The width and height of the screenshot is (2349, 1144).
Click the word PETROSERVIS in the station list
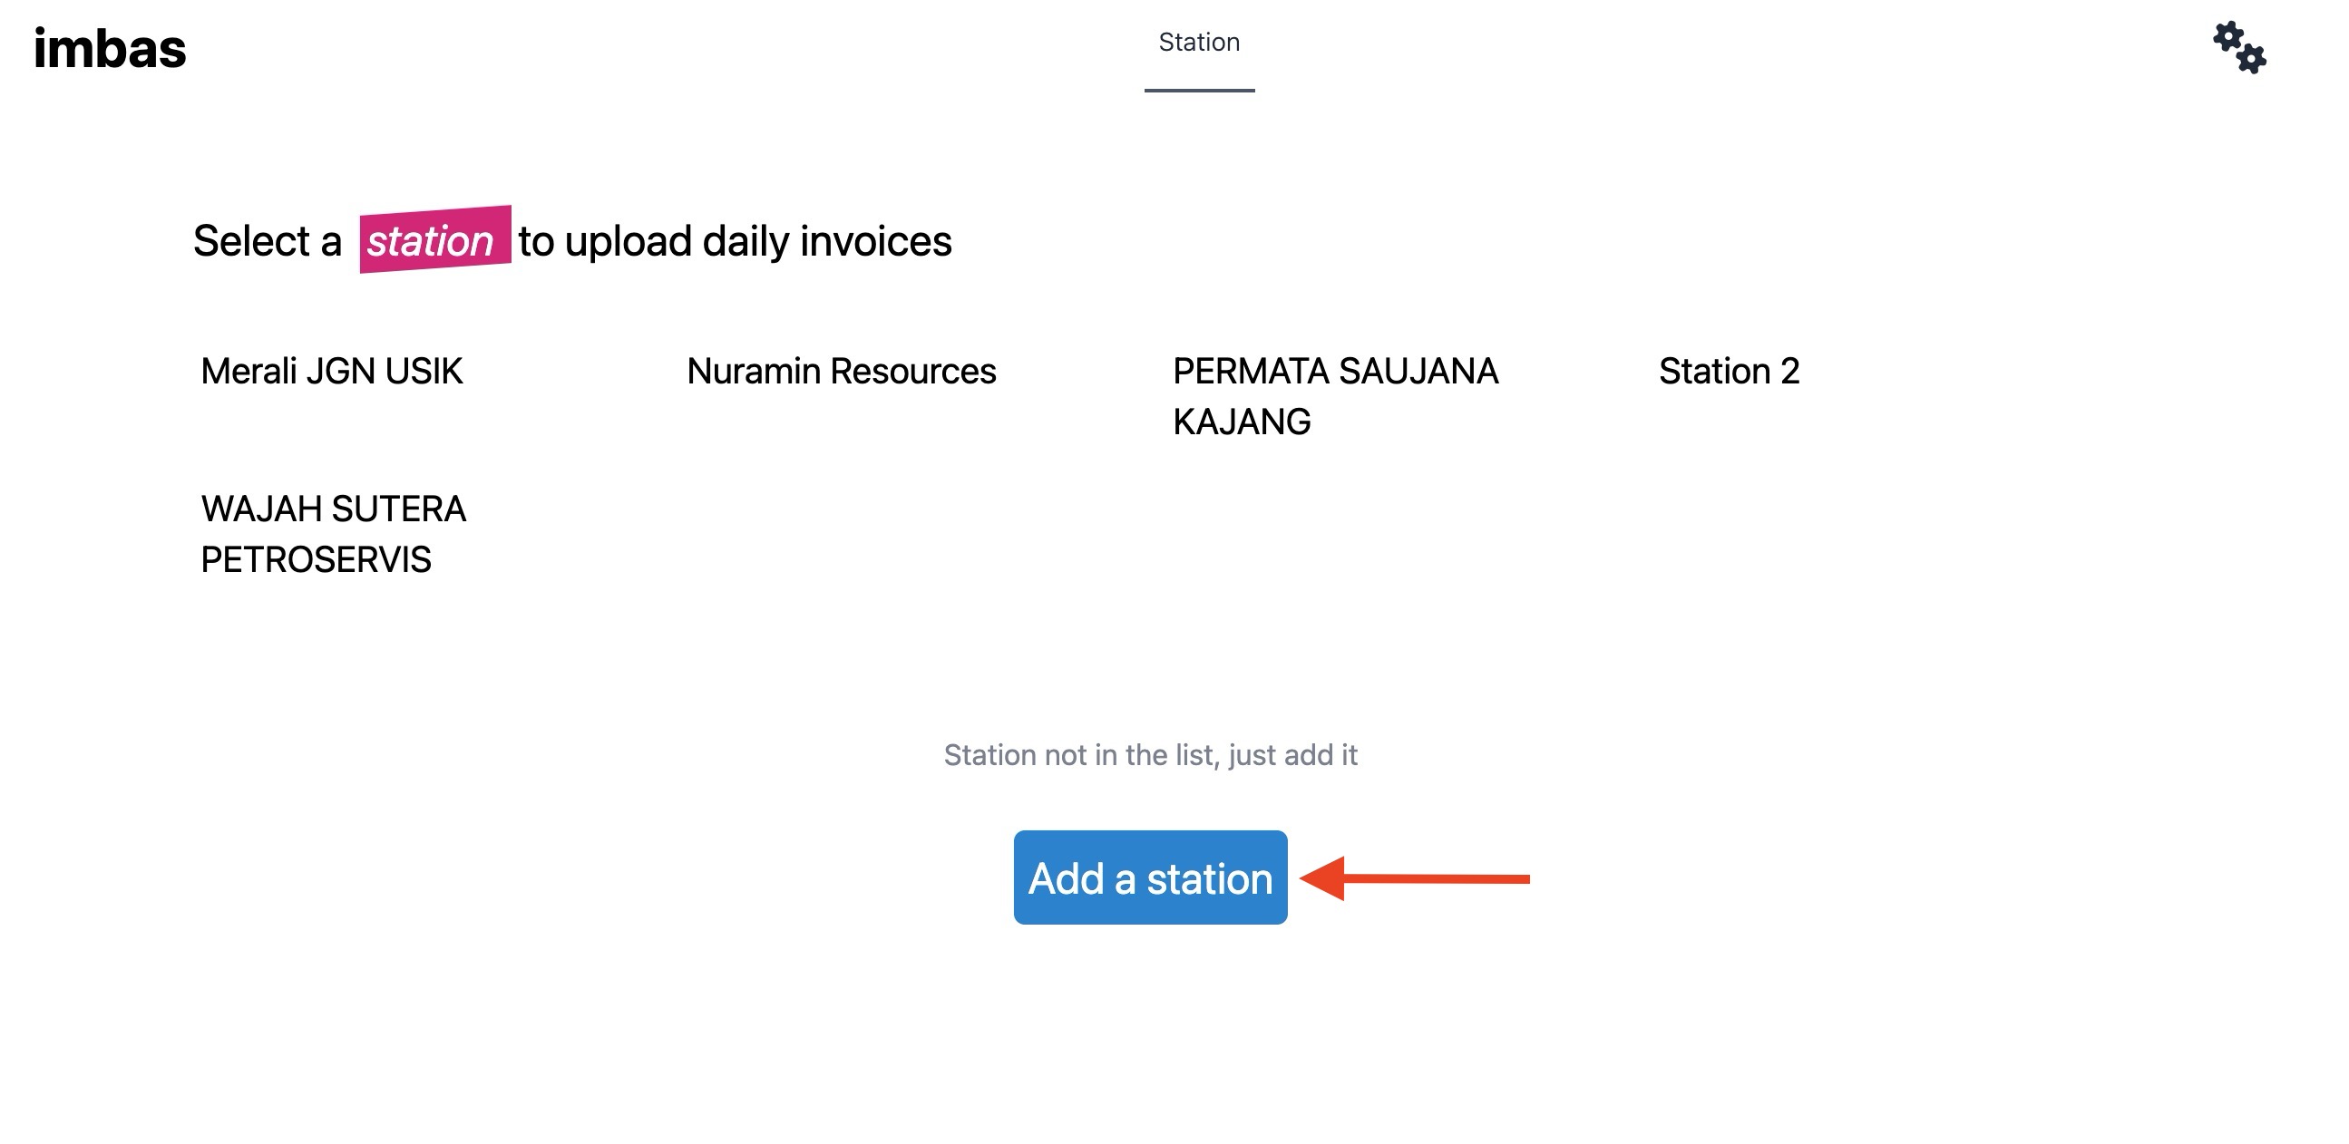pos(316,559)
